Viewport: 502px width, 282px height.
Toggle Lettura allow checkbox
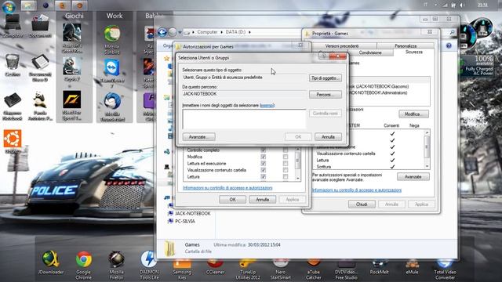(x=264, y=177)
